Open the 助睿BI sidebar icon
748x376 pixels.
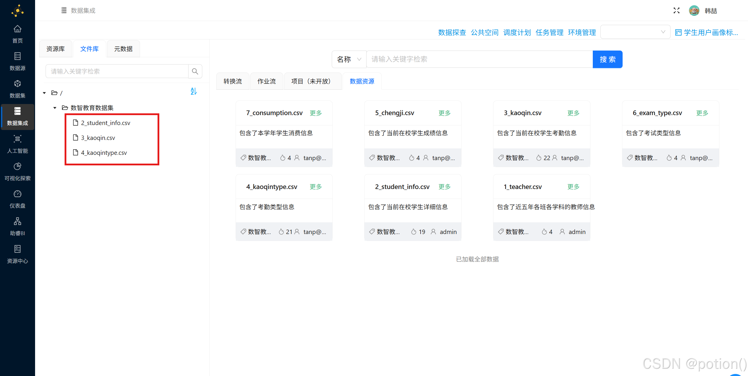click(x=18, y=221)
